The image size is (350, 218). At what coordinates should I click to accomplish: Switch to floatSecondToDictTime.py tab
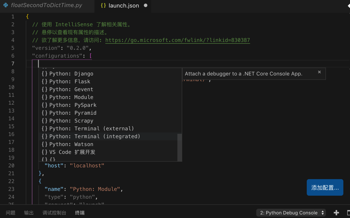46,6
